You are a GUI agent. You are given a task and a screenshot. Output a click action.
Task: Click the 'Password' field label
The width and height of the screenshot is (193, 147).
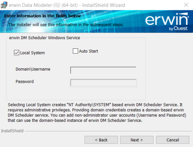coord(25,81)
